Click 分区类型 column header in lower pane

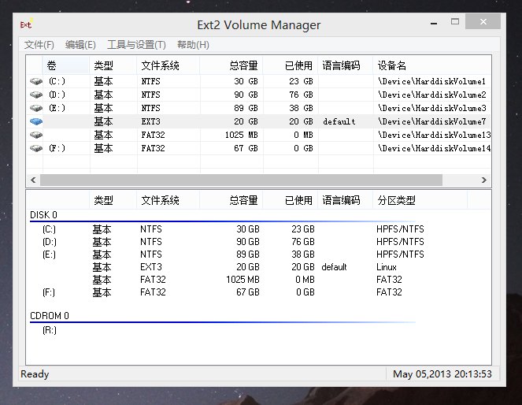tap(420, 200)
